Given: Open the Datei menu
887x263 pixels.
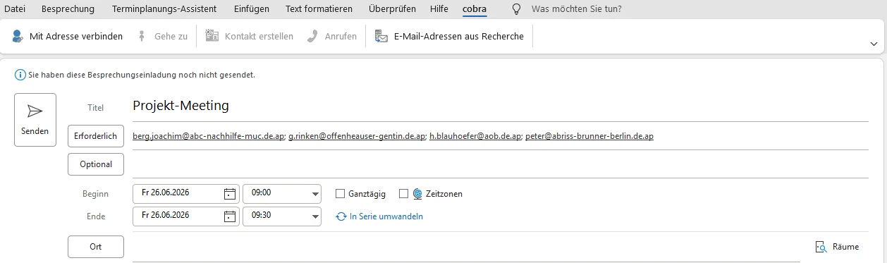Looking at the screenshot, I should [x=15, y=9].
